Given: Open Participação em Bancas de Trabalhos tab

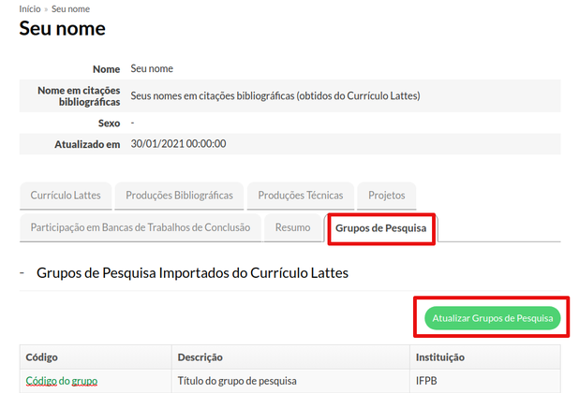Looking at the screenshot, I should click(140, 227).
